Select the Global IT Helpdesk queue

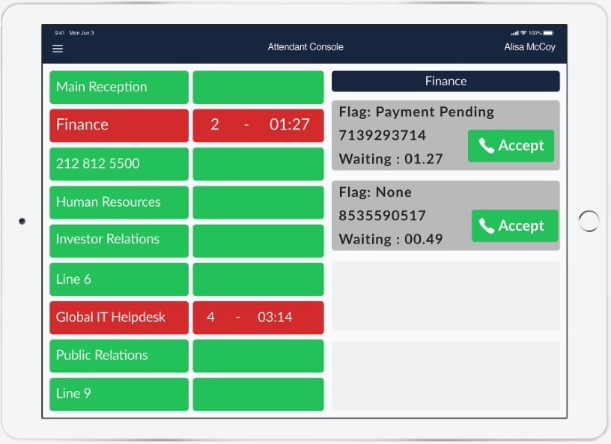click(x=119, y=317)
